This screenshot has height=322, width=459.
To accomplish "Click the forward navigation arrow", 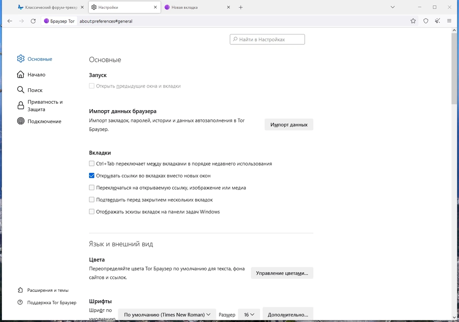I will (21, 21).
